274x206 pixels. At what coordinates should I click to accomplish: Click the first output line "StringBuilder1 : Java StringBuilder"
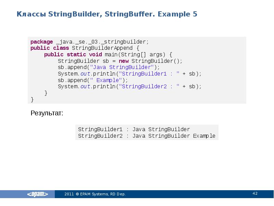coord(134,129)
